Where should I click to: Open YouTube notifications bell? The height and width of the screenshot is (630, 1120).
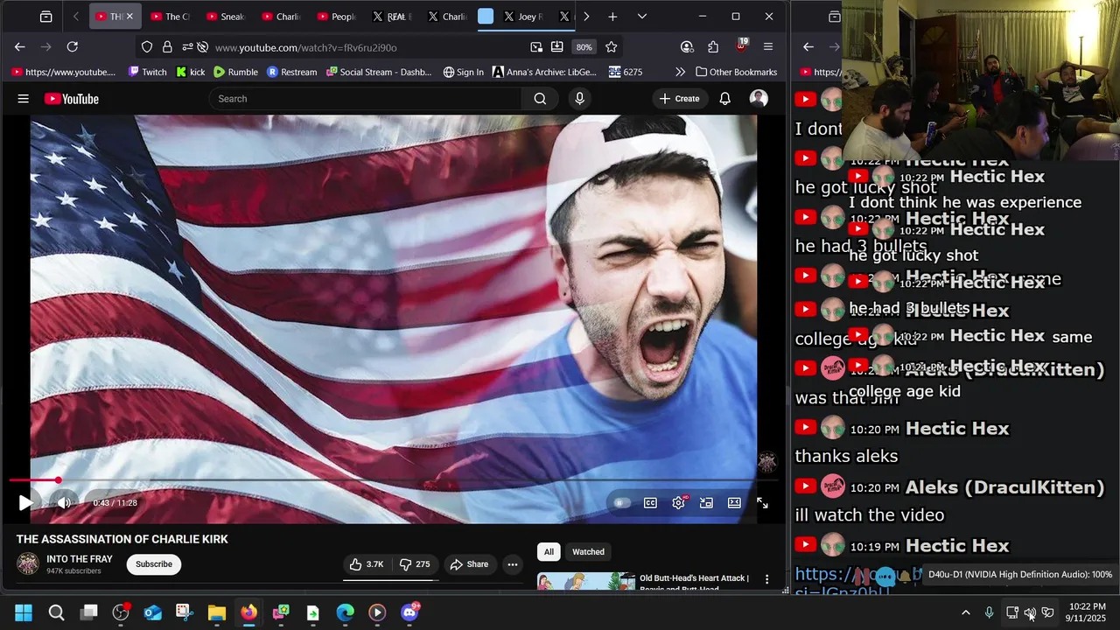pos(724,99)
